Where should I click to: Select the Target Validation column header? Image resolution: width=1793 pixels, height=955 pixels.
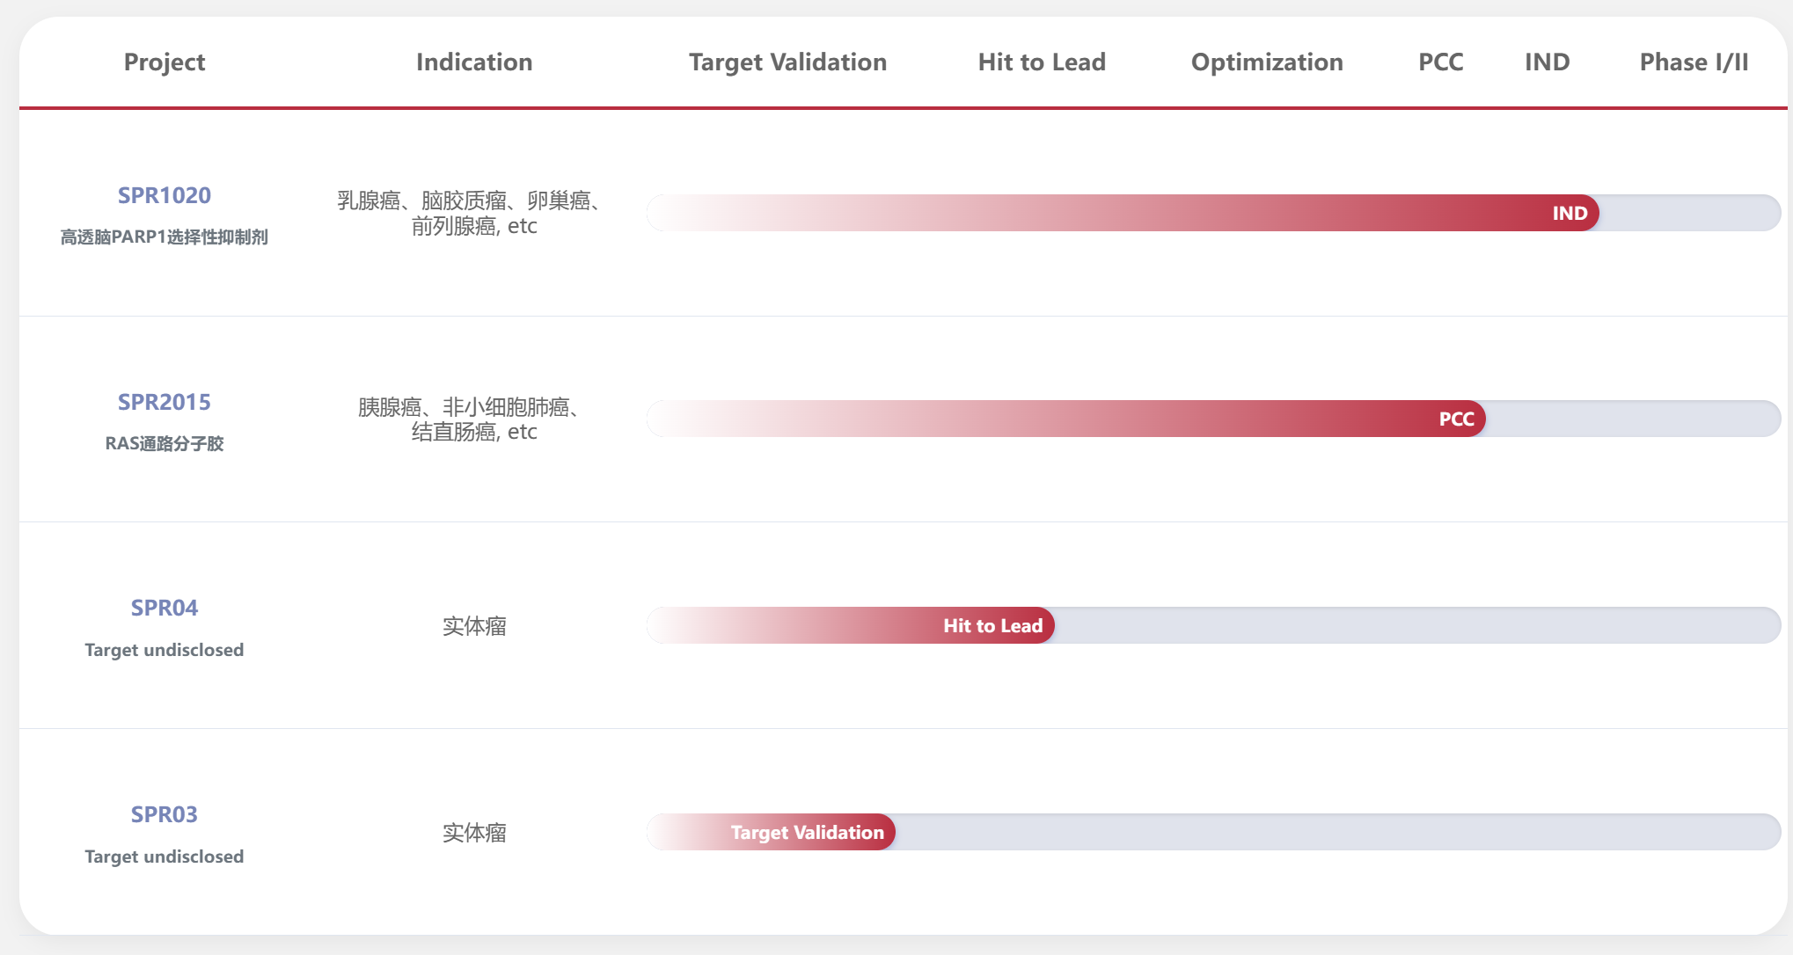tap(787, 62)
